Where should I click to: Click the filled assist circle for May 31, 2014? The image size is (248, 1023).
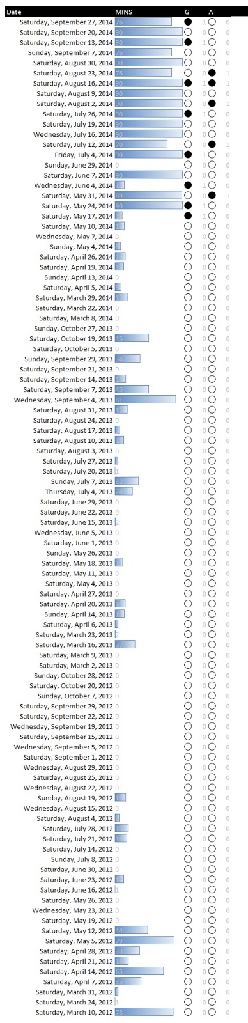click(212, 196)
